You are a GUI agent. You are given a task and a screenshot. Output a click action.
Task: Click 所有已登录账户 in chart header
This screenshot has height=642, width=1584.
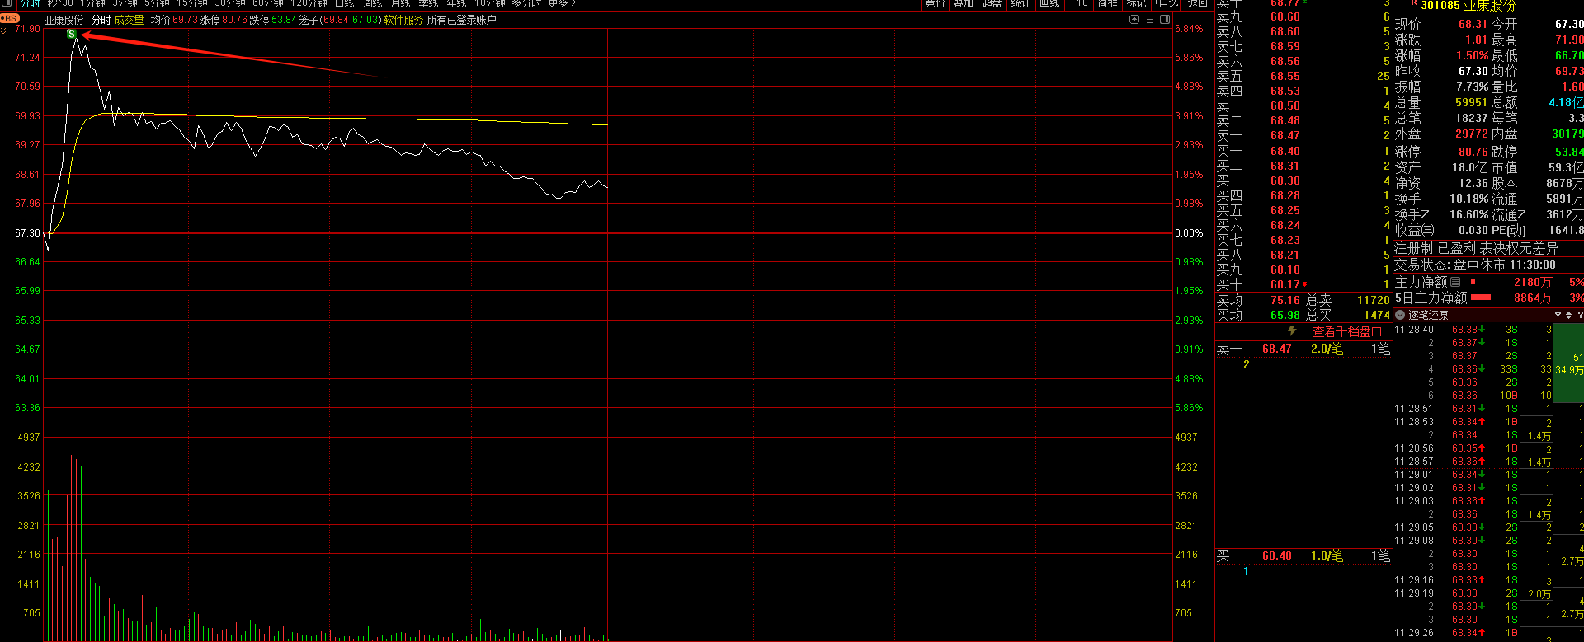(x=461, y=20)
